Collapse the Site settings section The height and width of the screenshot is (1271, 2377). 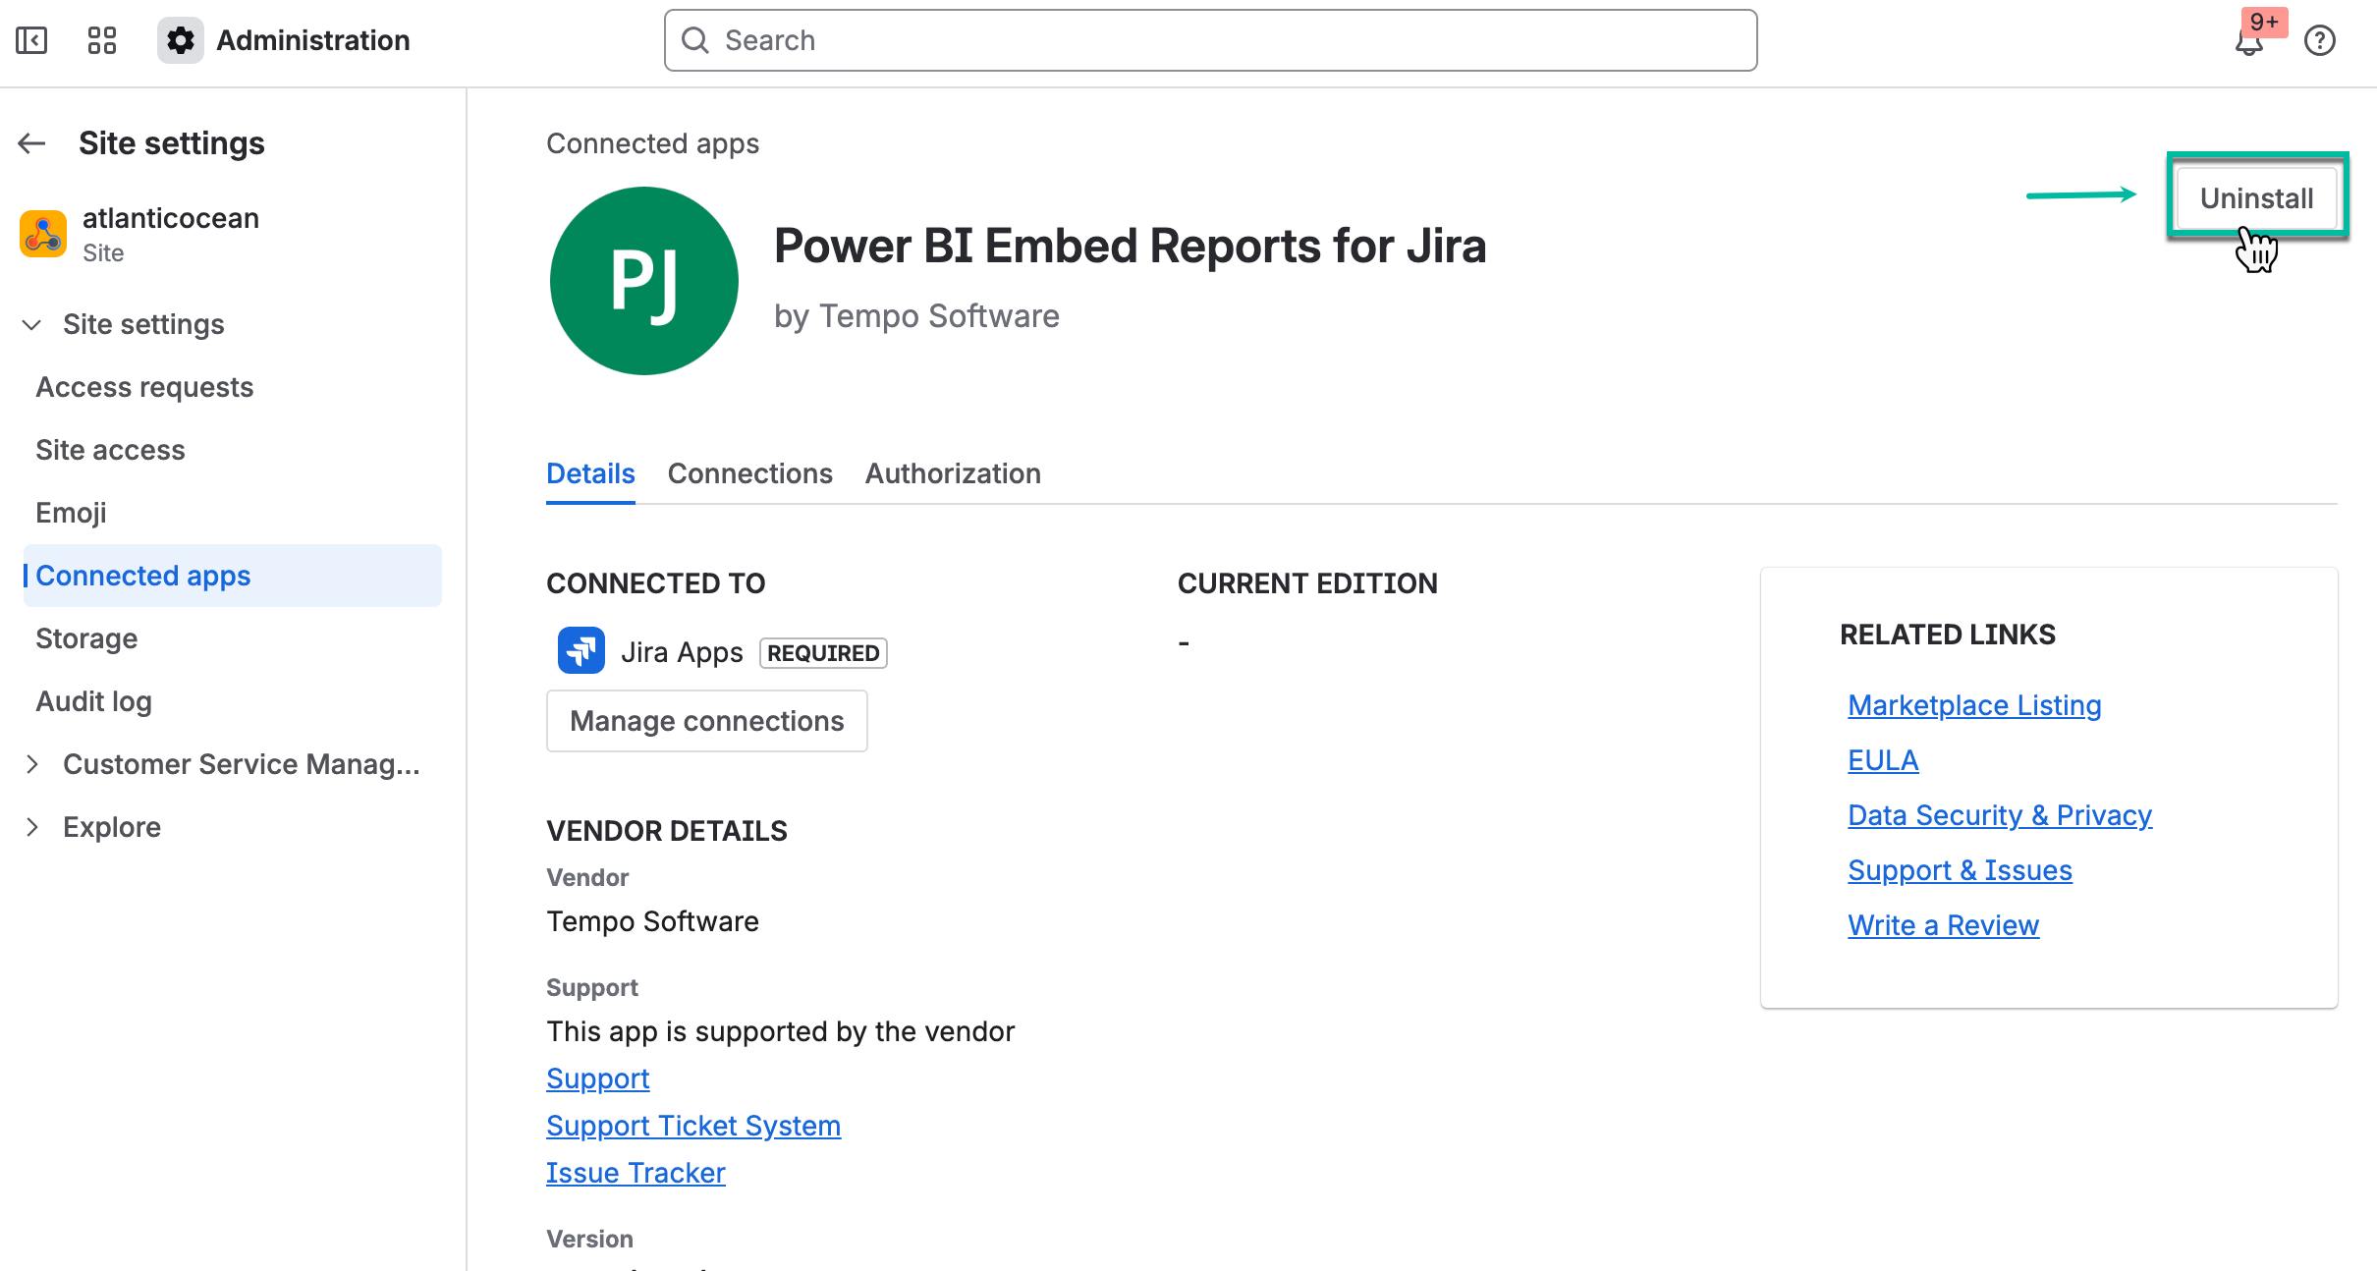(32, 324)
